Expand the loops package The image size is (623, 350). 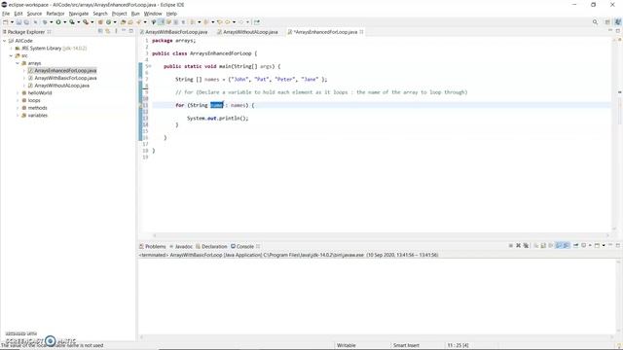click(x=18, y=100)
